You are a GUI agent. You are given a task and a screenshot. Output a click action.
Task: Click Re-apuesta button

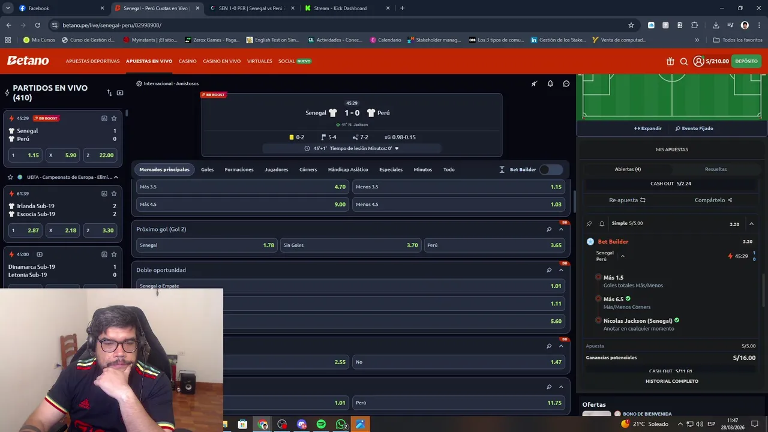click(x=627, y=200)
